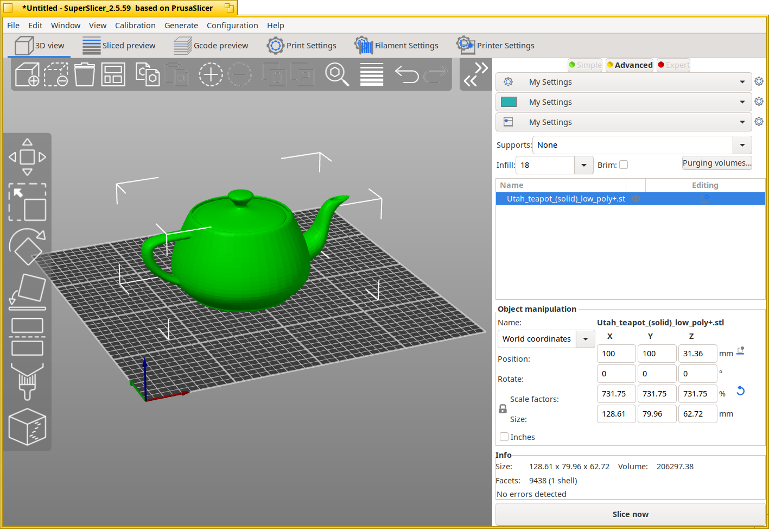Select the Seam painting cube tool
Screen dimensions: 769x529
27,427
